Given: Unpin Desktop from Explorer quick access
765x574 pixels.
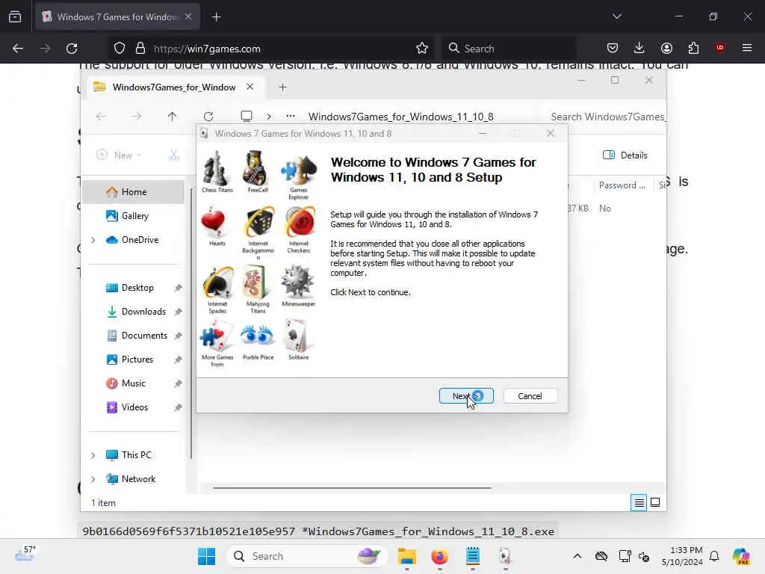Looking at the screenshot, I should (178, 288).
